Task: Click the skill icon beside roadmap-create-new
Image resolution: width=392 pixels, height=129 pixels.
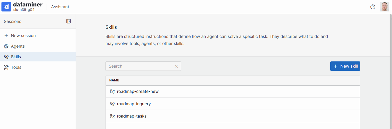Action: (112, 91)
